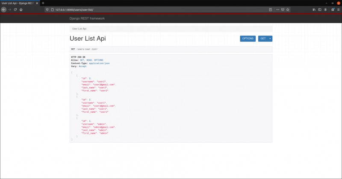The image size is (342, 179).
Task: Close the User List Api browser tab
Action: 37,3
